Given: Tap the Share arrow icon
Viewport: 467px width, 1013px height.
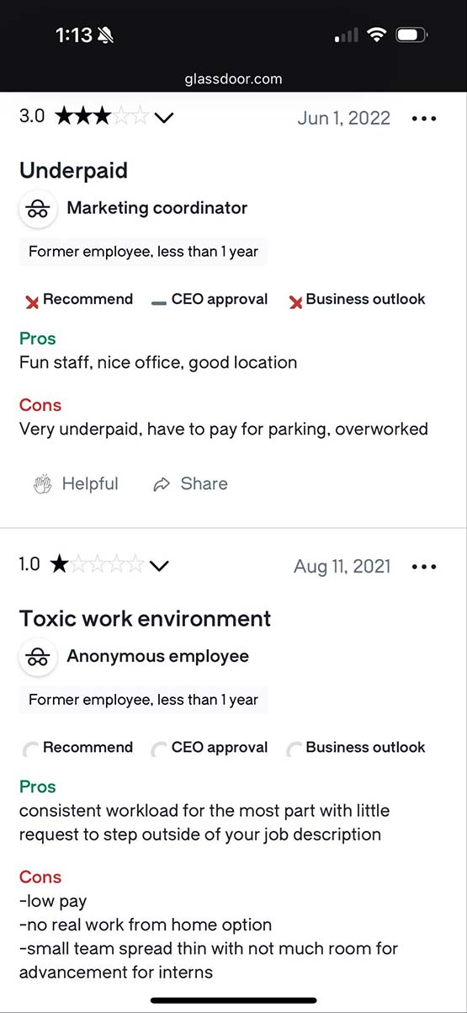Looking at the screenshot, I should (x=162, y=484).
